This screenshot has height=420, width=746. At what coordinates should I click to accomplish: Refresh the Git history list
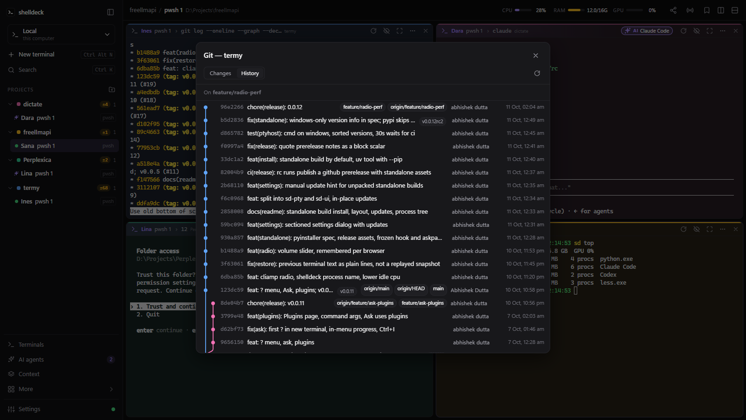tap(537, 73)
